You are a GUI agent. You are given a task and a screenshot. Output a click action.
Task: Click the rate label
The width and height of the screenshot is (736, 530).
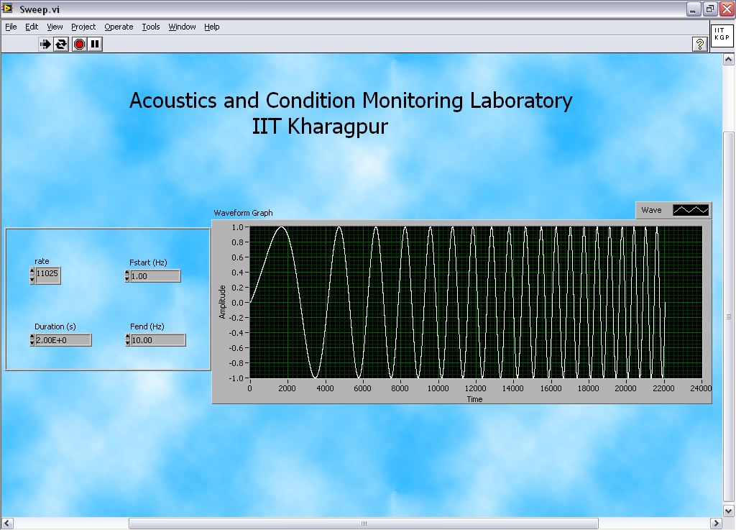pos(42,261)
